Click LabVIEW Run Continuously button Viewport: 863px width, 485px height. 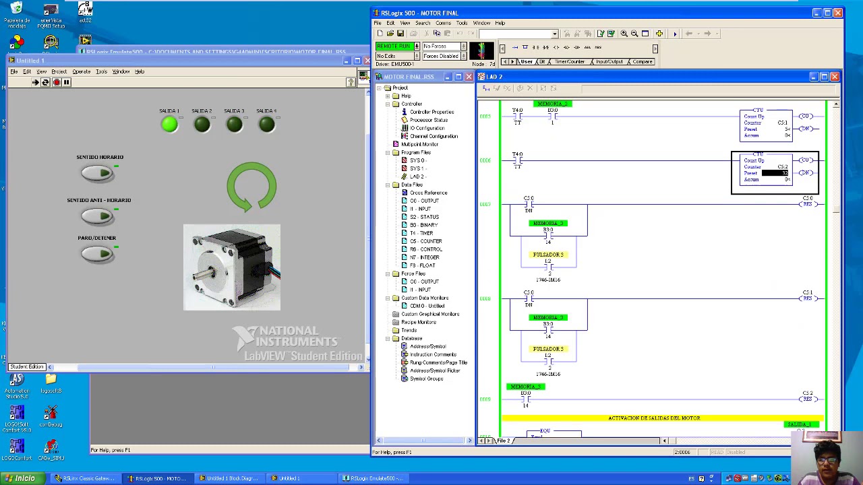click(x=45, y=82)
